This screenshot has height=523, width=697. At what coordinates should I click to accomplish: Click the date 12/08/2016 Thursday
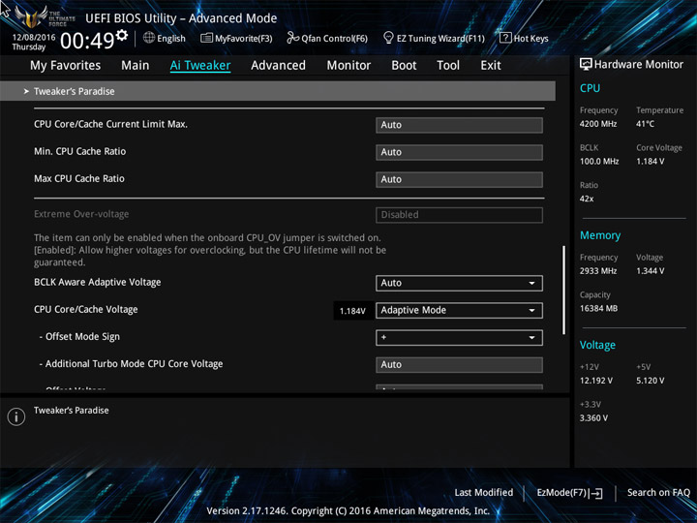tap(33, 43)
